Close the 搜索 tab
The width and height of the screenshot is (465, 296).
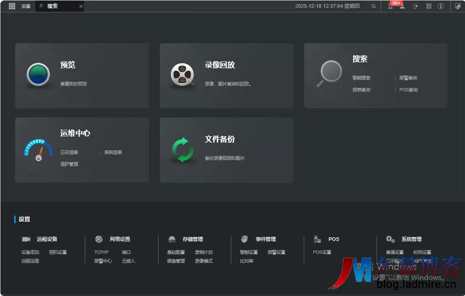coord(81,6)
